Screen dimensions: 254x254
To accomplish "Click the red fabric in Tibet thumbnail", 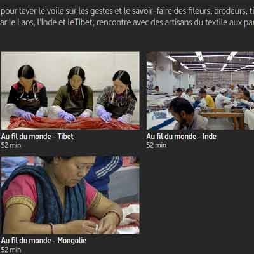I will coord(73,123).
